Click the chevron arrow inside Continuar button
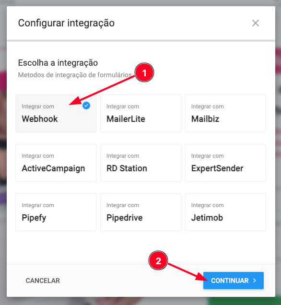Screen dimensions: 281x305 255,280
